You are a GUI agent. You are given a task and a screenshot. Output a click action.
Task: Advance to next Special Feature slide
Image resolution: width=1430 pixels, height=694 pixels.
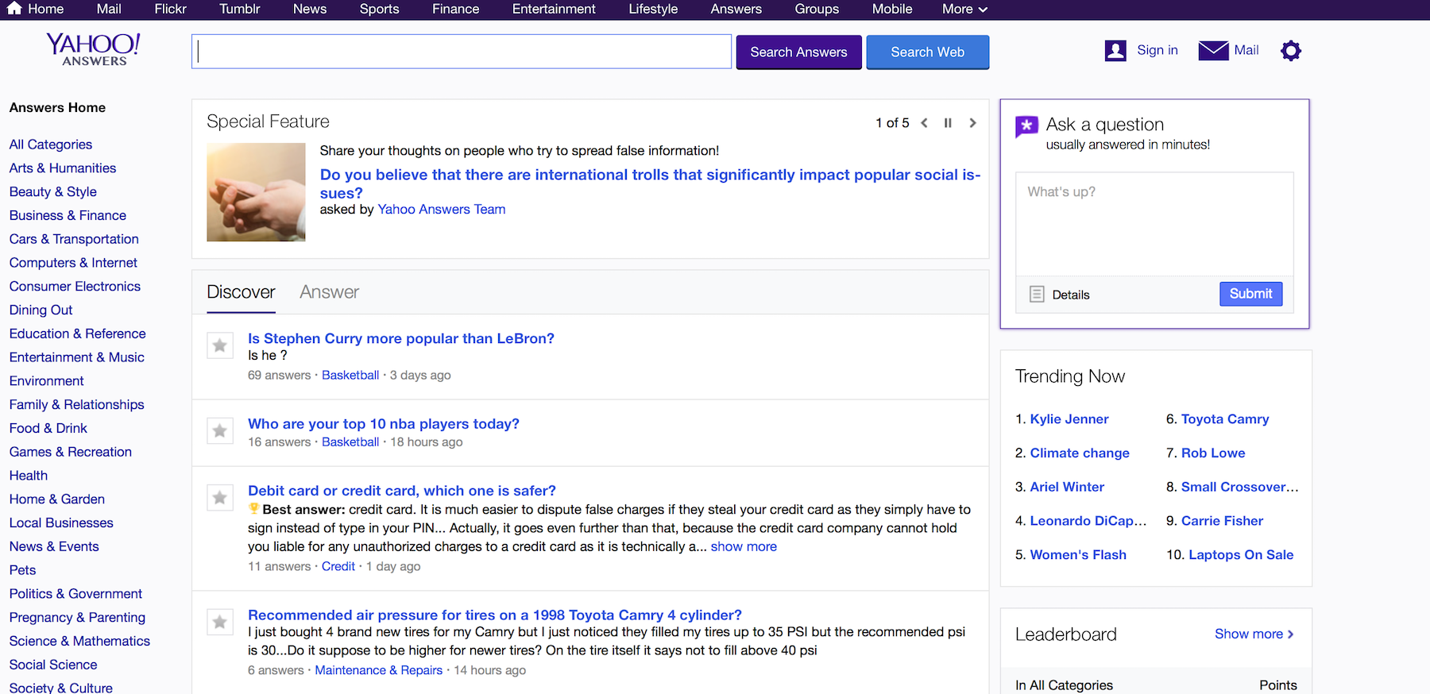point(972,123)
